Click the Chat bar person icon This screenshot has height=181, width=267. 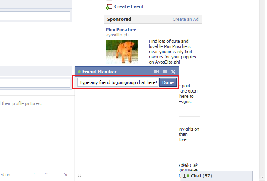[185, 176]
